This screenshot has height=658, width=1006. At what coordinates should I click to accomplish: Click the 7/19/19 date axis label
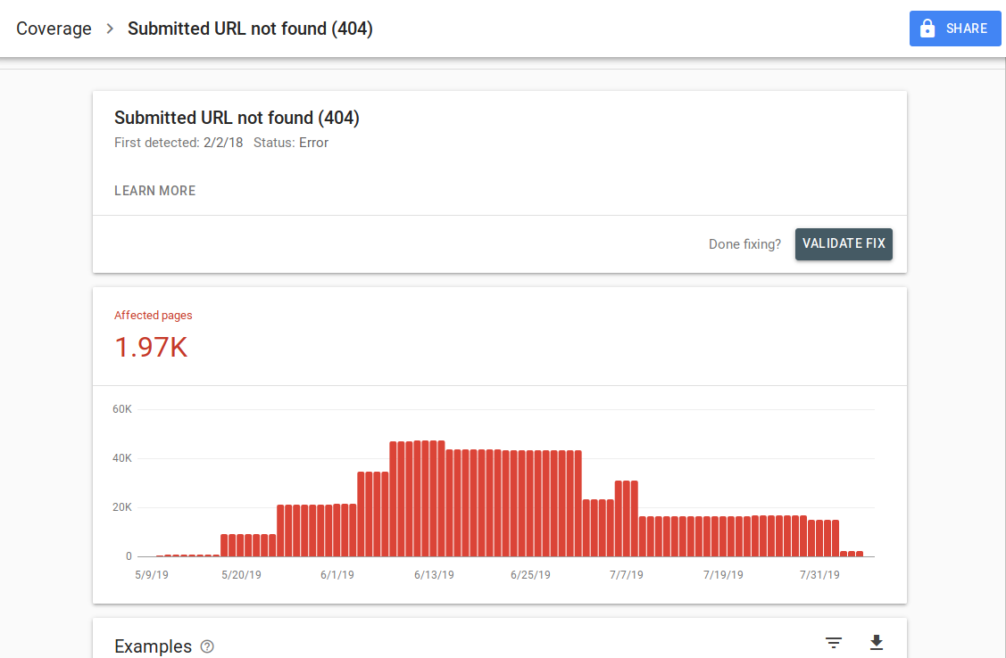click(723, 575)
